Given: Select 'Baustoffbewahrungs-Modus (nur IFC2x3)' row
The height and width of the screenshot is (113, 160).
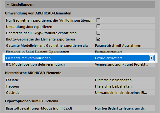Looking at the screenshot, I should 80,108.
